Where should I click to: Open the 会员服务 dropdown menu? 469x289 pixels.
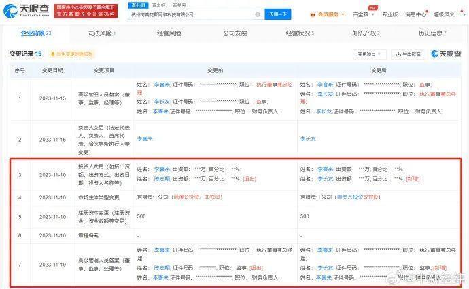point(328,14)
